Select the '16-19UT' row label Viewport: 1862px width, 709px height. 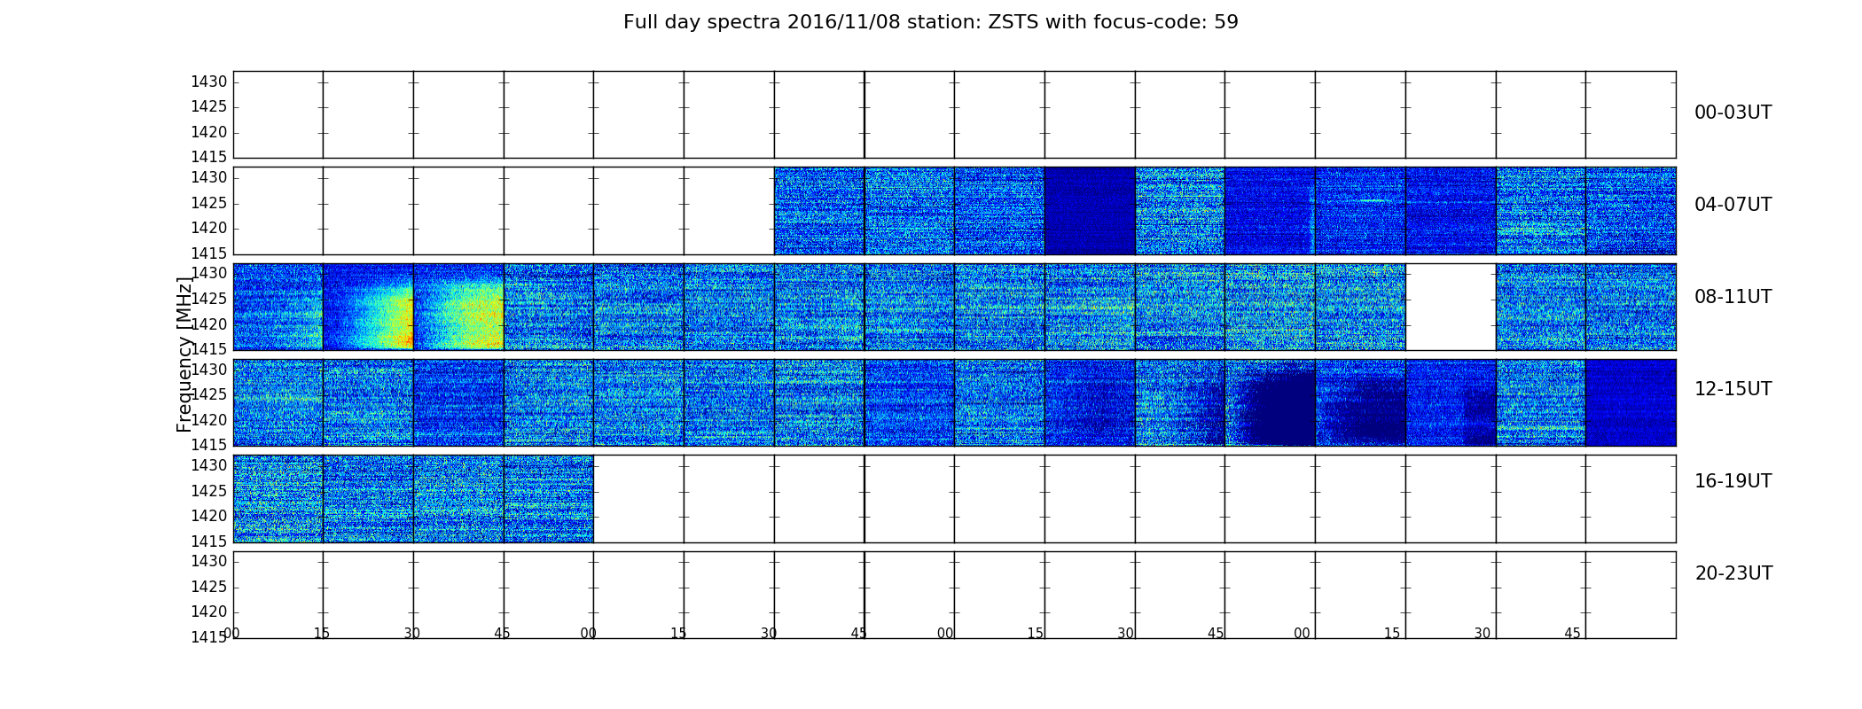[x=1733, y=481]
